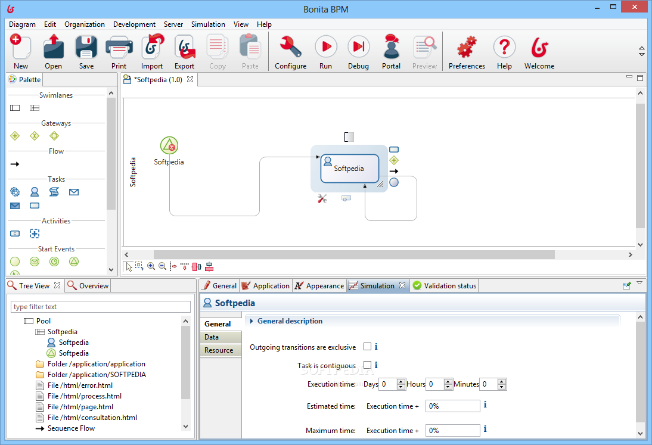Open a diagram with the Open icon
This screenshot has width=652, height=445.
tap(53, 48)
